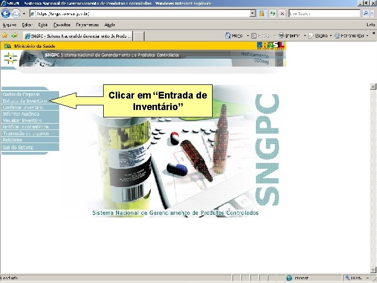377x283 pixels.
Task: Click the Internet Explorer title bar icon
Action: [3, 3]
